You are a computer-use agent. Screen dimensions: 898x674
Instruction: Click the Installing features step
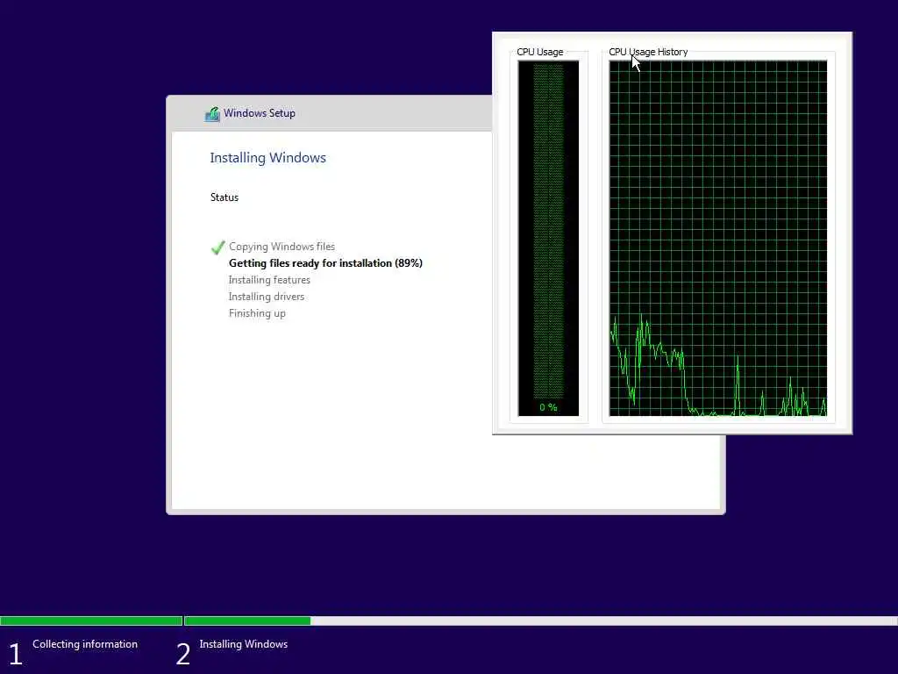[x=269, y=280]
